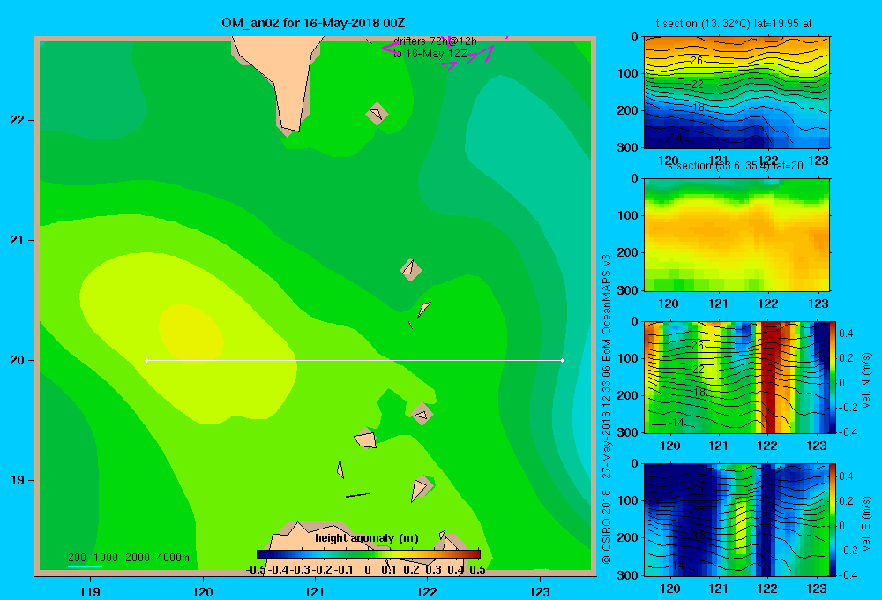Click longitude tick label 123 on the main map

(540, 591)
